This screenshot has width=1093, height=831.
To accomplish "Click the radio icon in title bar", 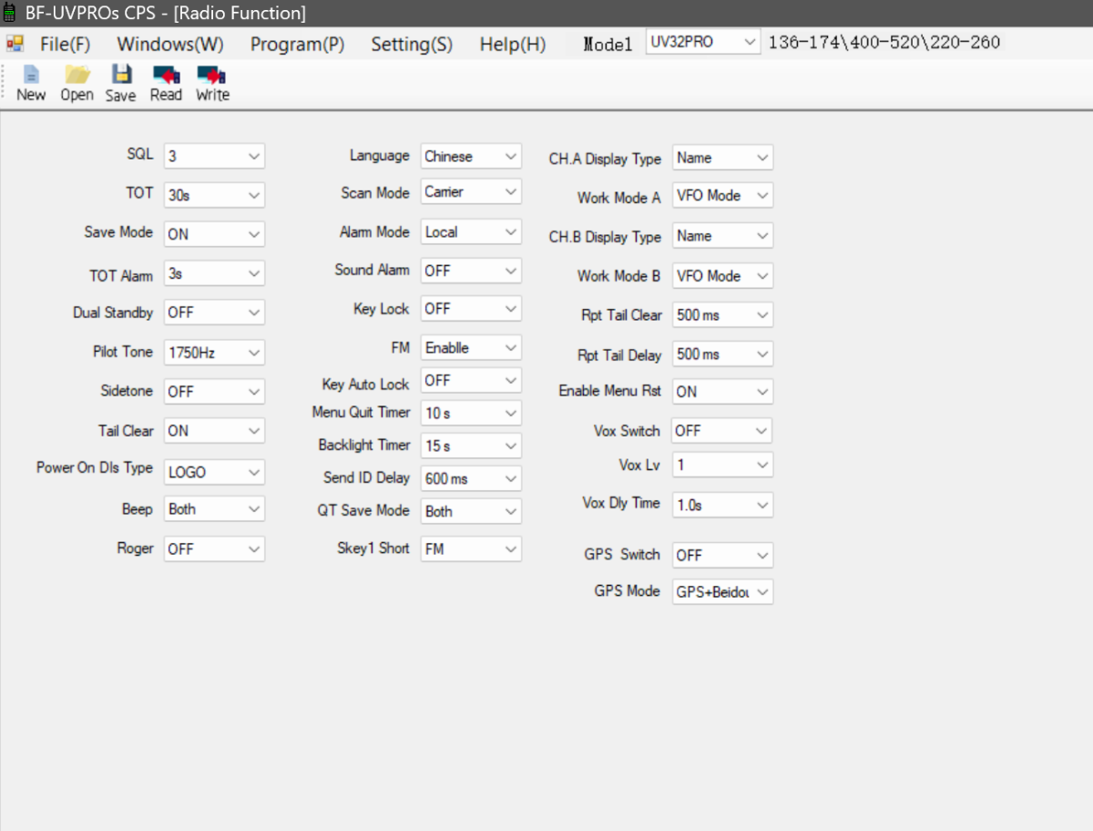I will pyautogui.click(x=11, y=13).
